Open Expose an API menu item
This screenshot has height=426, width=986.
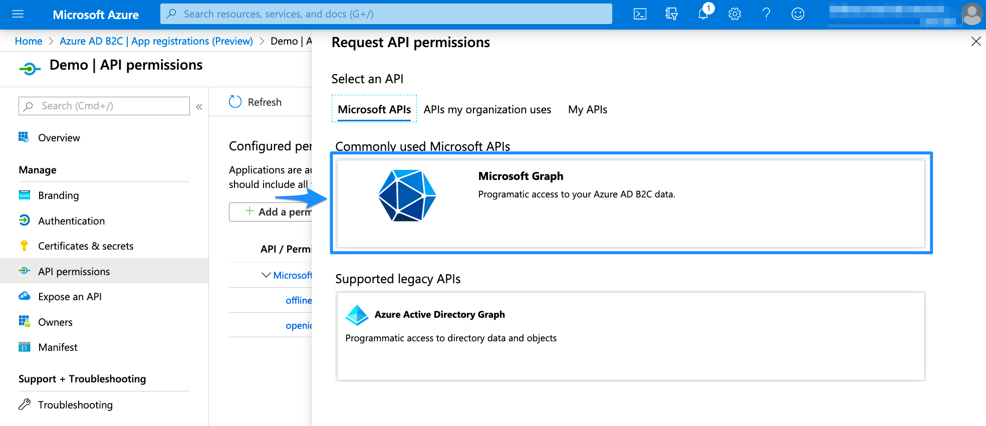70,297
